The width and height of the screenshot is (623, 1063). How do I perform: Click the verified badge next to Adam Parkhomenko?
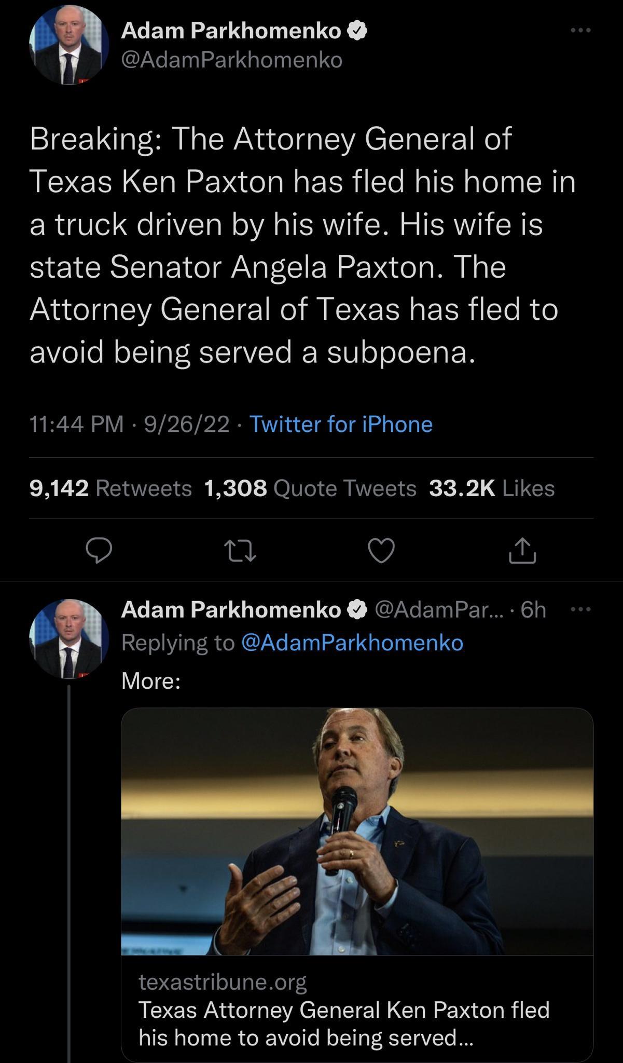pyautogui.click(x=356, y=30)
